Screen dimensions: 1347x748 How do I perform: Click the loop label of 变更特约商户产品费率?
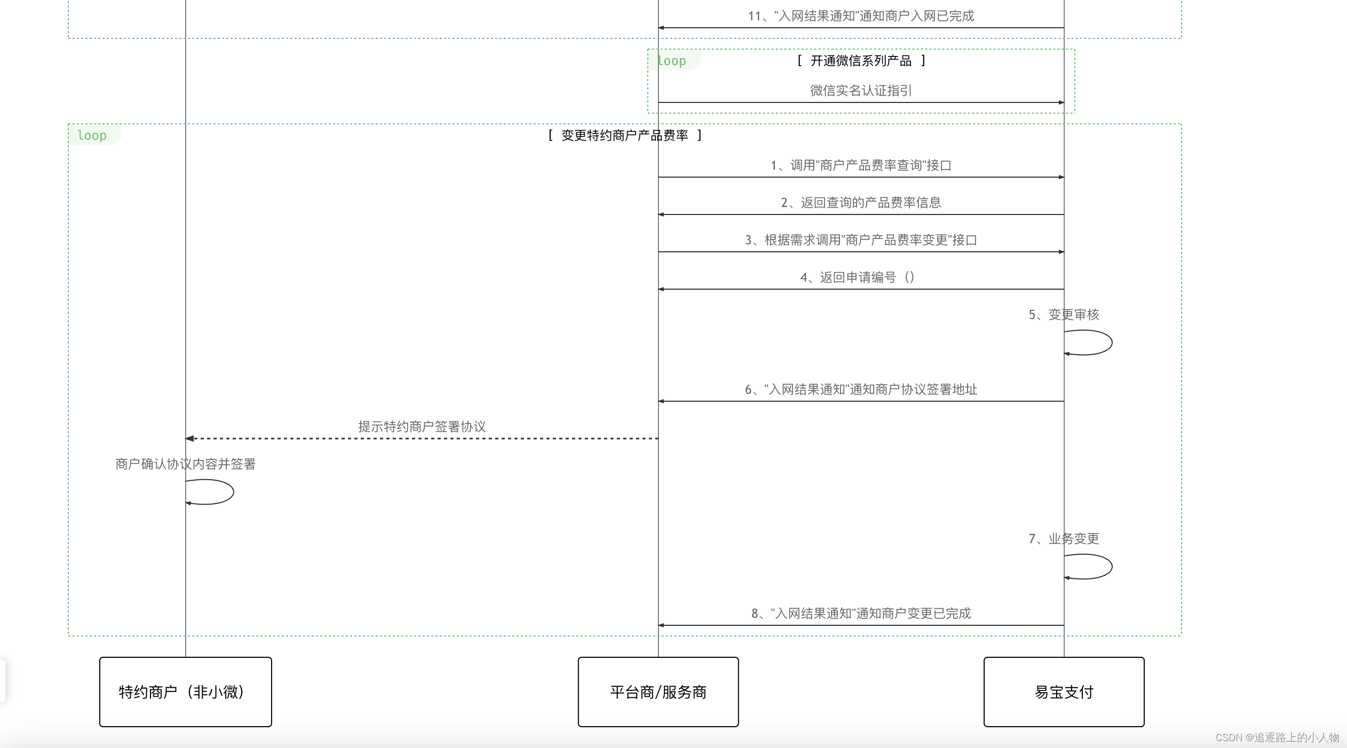tap(92, 136)
